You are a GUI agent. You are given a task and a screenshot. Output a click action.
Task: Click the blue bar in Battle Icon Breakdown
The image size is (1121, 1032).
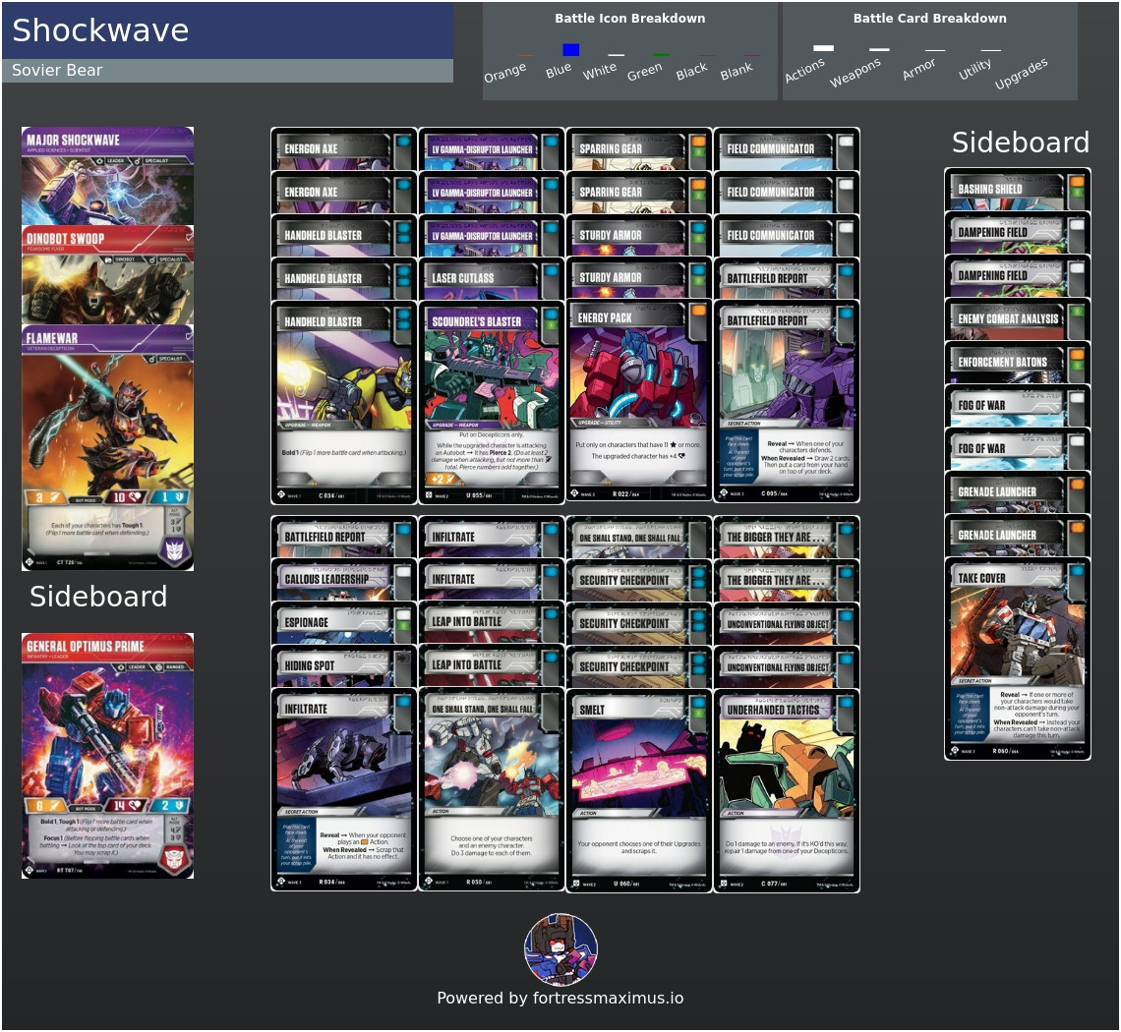pyautogui.click(x=570, y=49)
